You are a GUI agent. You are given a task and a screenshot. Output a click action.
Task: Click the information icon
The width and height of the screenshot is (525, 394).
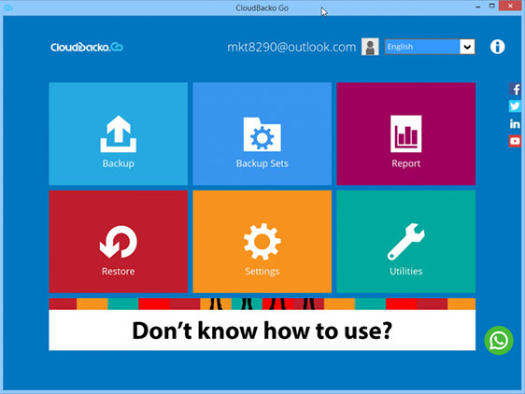coord(498,47)
